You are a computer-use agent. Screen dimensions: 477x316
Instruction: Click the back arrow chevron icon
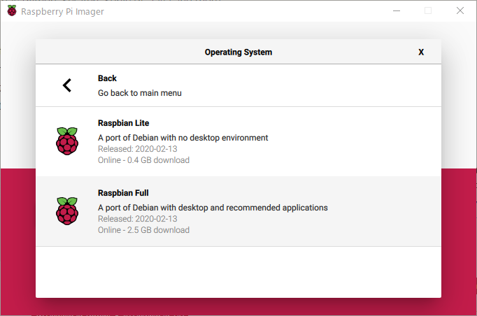click(67, 85)
